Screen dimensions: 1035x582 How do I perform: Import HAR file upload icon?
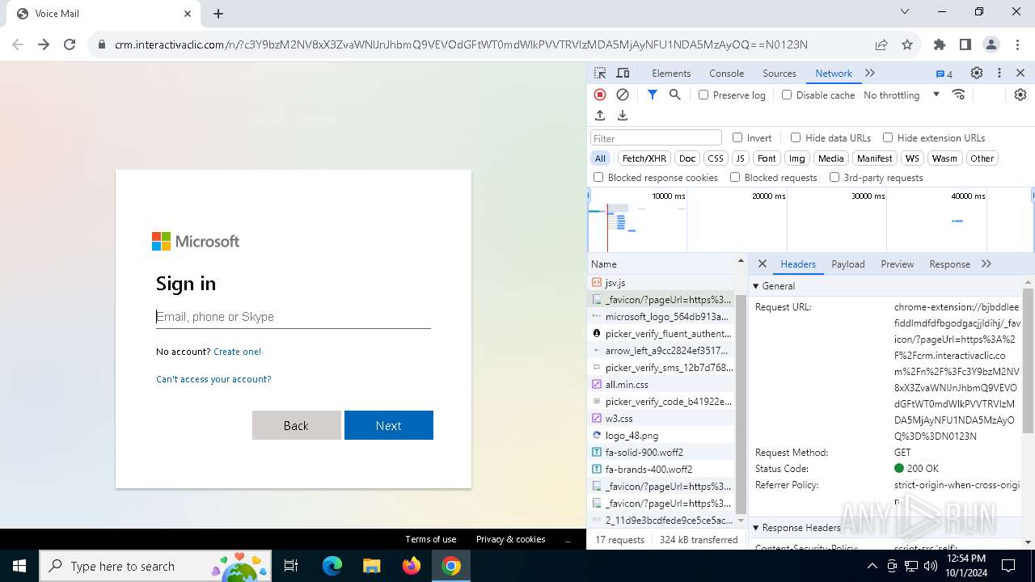click(600, 116)
